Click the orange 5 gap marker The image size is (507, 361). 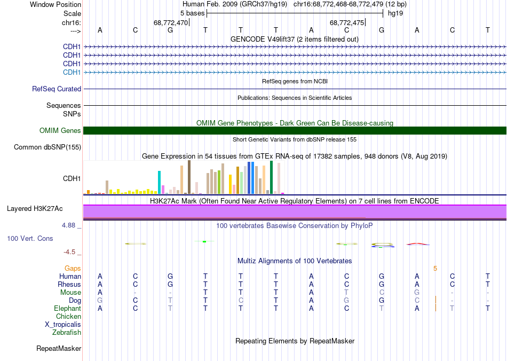pos(435,268)
